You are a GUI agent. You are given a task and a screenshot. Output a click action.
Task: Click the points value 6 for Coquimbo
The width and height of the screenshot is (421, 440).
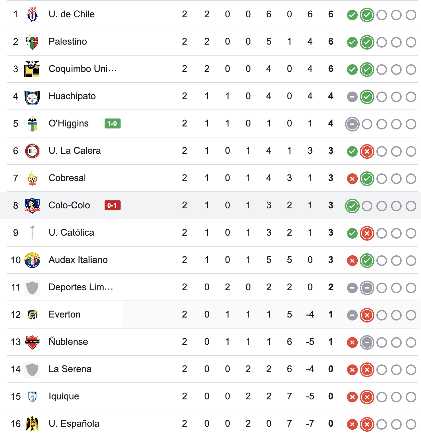coord(330,69)
